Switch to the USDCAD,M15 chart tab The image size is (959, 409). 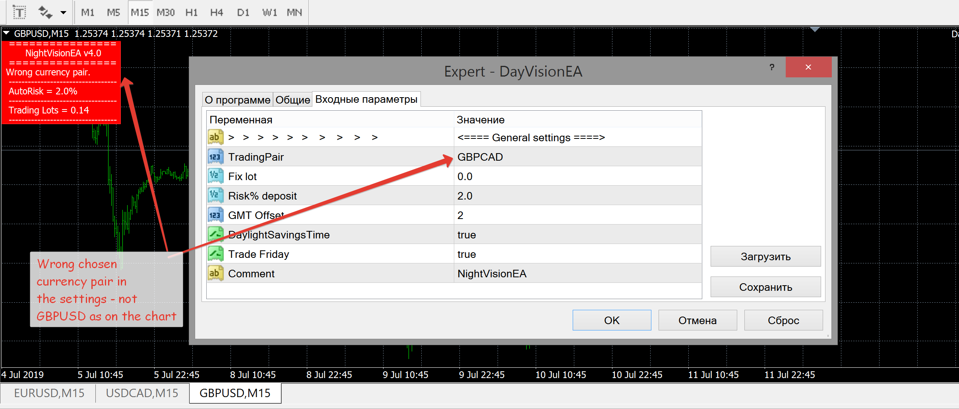point(142,393)
